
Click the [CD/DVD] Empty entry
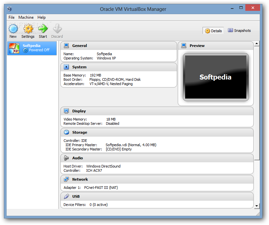point(119,149)
